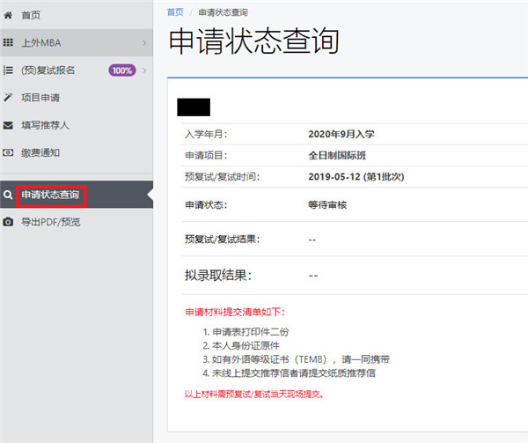The width and height of the screenshot is (528, 443).
Task: Go to 首页 via the breadcrumb link
Action: tap(175, 11)
